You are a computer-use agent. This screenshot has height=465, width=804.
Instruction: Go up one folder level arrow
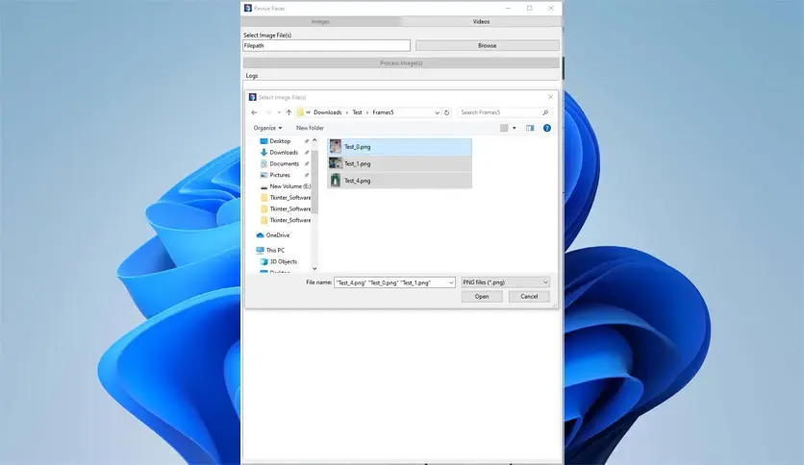289,112
